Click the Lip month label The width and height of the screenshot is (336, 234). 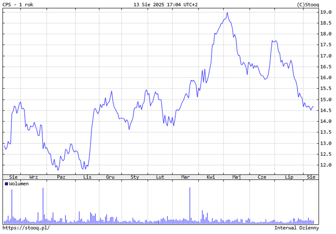289,177
